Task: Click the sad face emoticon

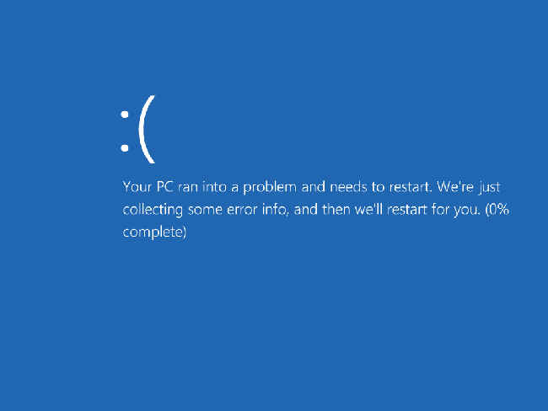Action: pos(137,129)
